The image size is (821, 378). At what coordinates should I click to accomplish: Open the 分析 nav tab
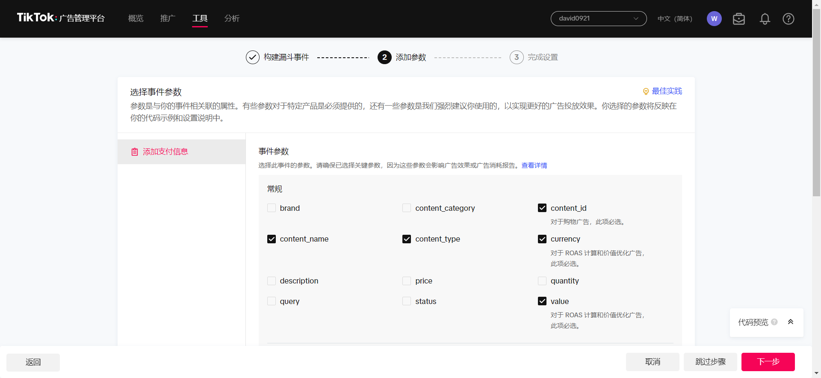click(232, 18)
